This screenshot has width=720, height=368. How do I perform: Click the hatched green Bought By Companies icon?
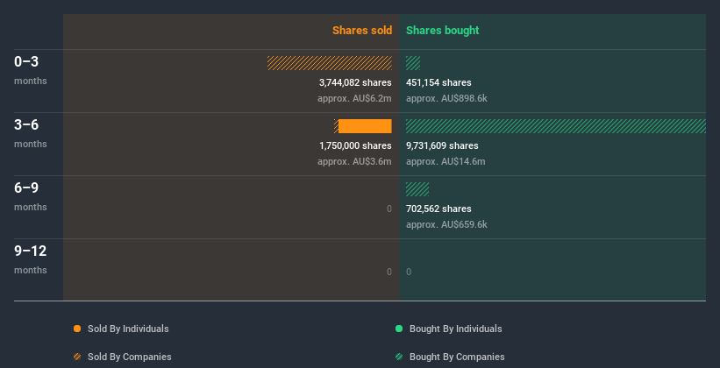coord(399,357)
